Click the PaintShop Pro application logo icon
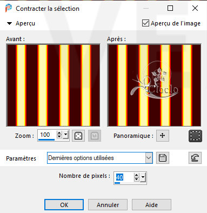 pos(8,8)
